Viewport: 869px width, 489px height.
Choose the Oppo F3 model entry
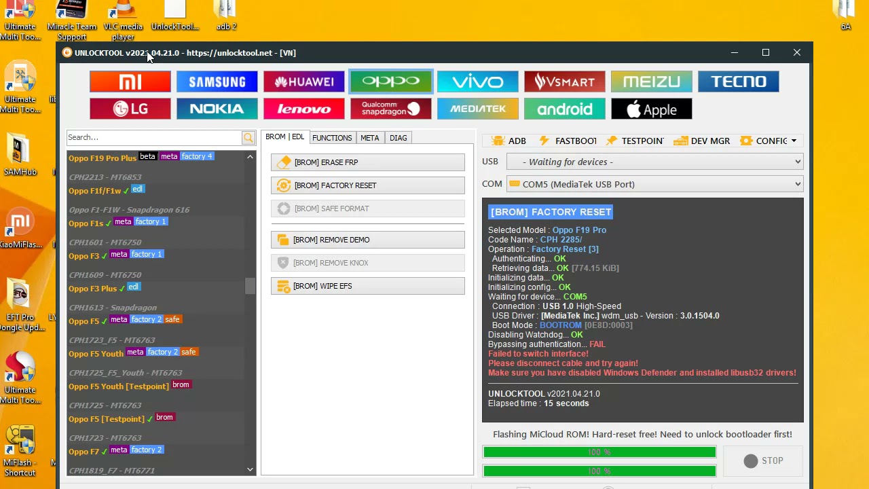[x=84, y=256]
